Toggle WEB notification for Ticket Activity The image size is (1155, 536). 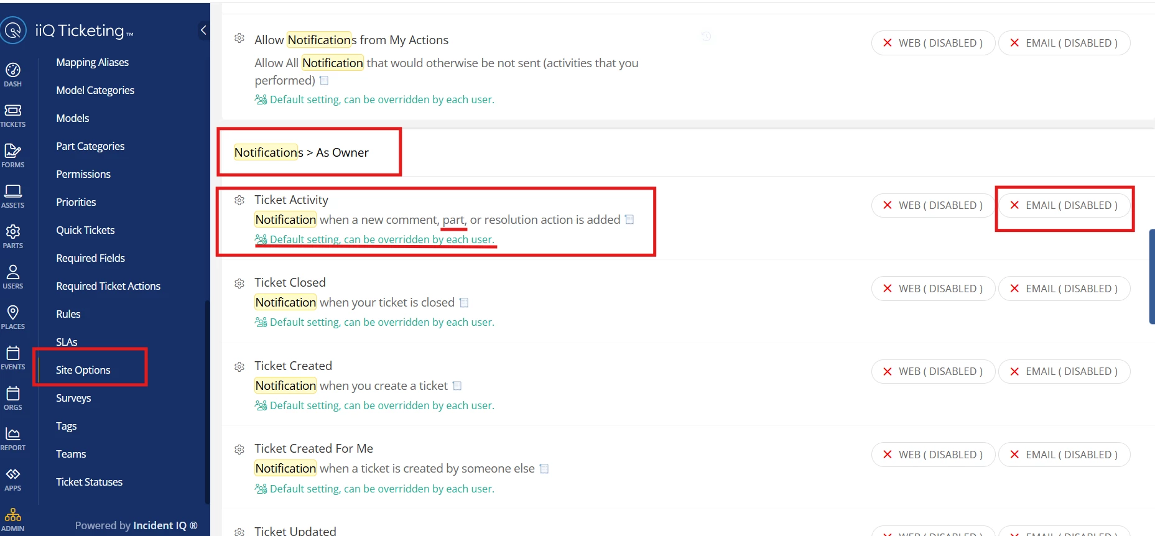933,205
